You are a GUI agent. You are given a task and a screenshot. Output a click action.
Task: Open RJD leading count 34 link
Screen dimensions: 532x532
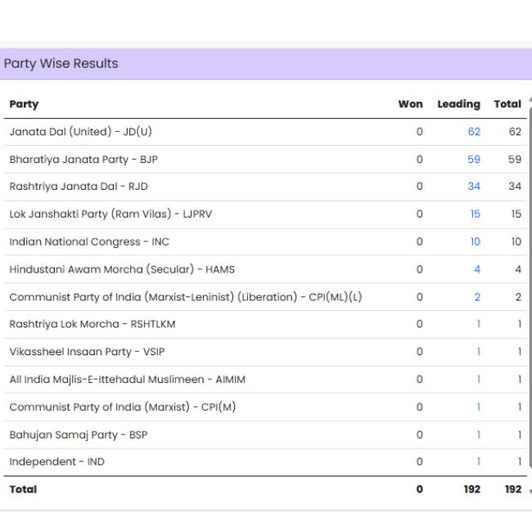pyautogui.click(x=474, y=187)
